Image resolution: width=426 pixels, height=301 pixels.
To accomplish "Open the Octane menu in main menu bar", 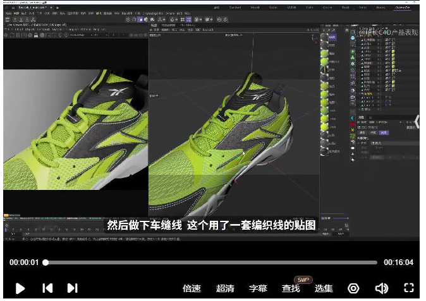I will 170,13.
